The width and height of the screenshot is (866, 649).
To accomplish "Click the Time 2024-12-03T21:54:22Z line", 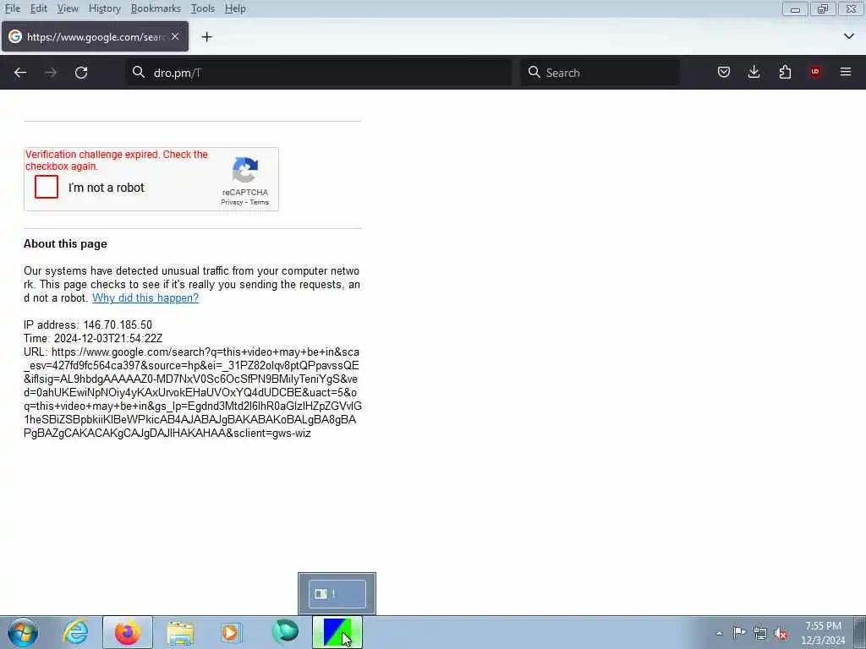I will tap(93, 338).
